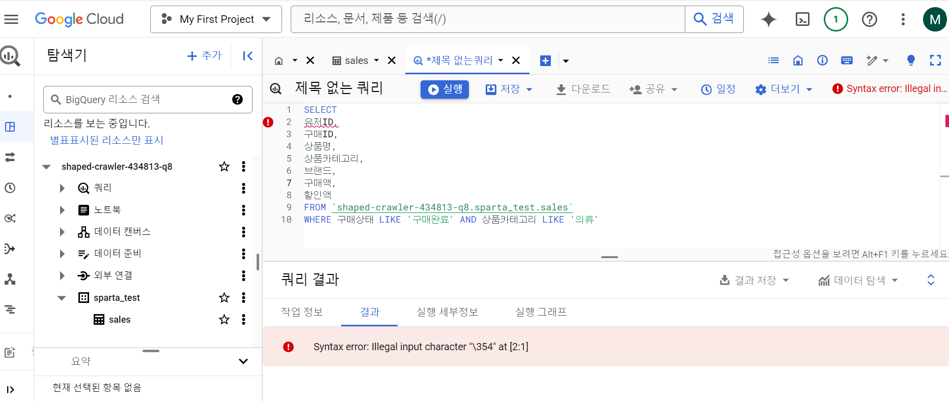
Task: Click the + 추가 button
Action: [205, 56]
